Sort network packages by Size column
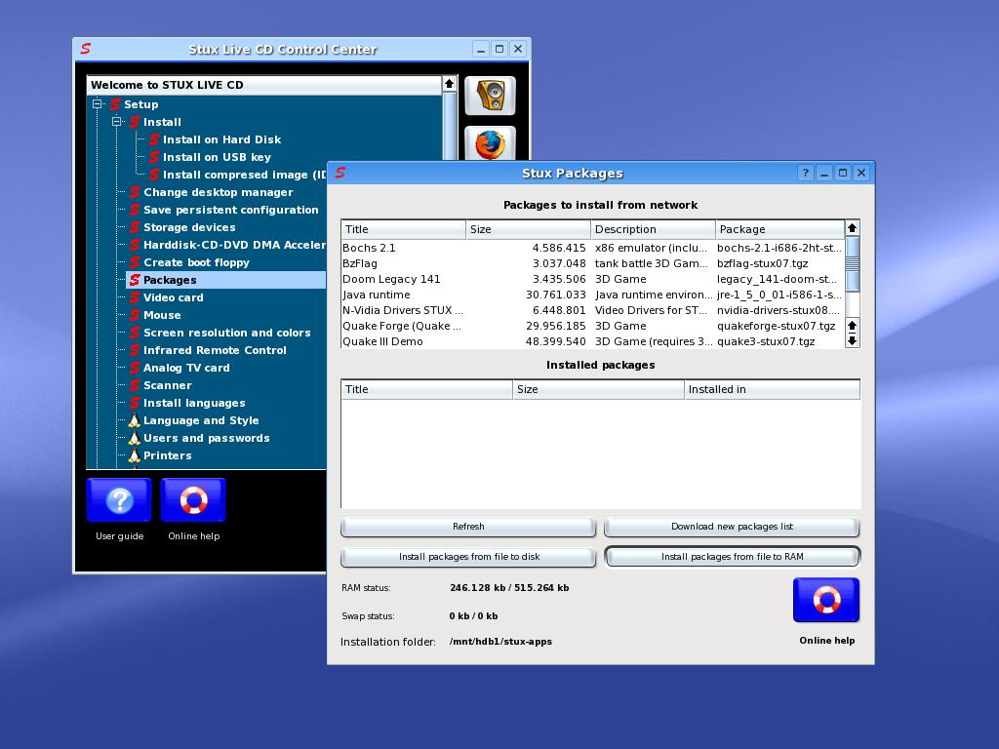Viewport: 999px width, 749px height. (528, 229)
